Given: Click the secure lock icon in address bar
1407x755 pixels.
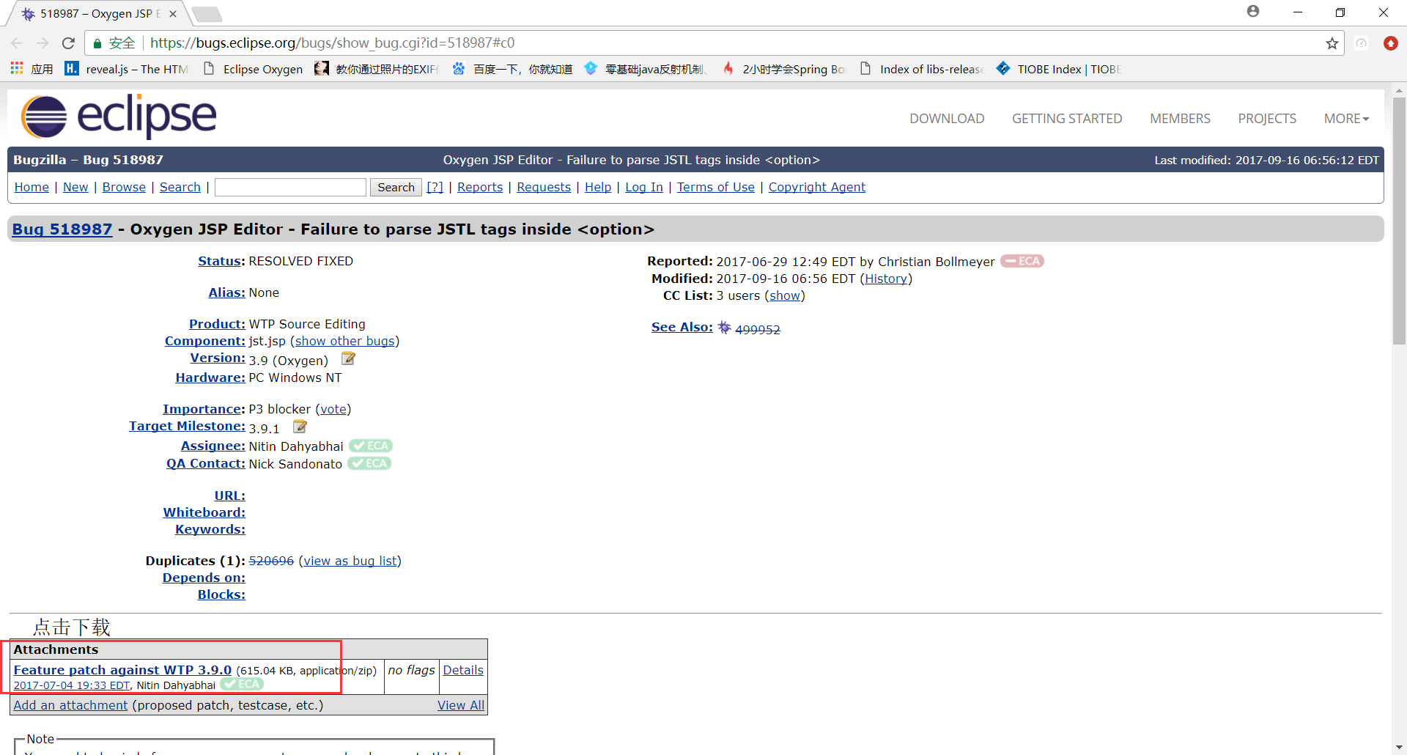Looking at the screenshot, I should (x=97, y=43).
